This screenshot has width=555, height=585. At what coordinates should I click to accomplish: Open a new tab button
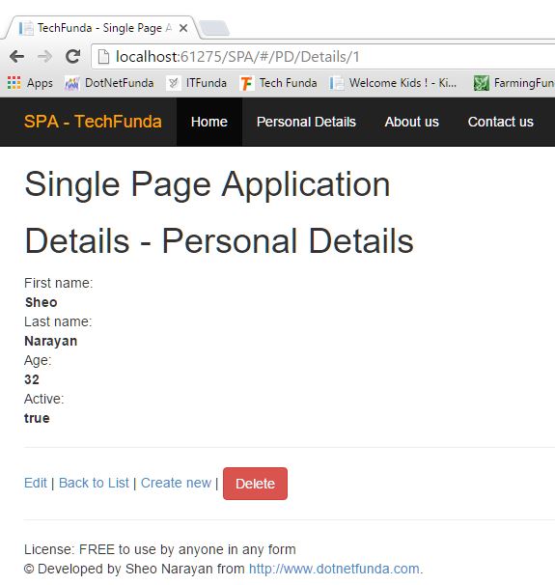pyautogui.click(x=213, y=28)
